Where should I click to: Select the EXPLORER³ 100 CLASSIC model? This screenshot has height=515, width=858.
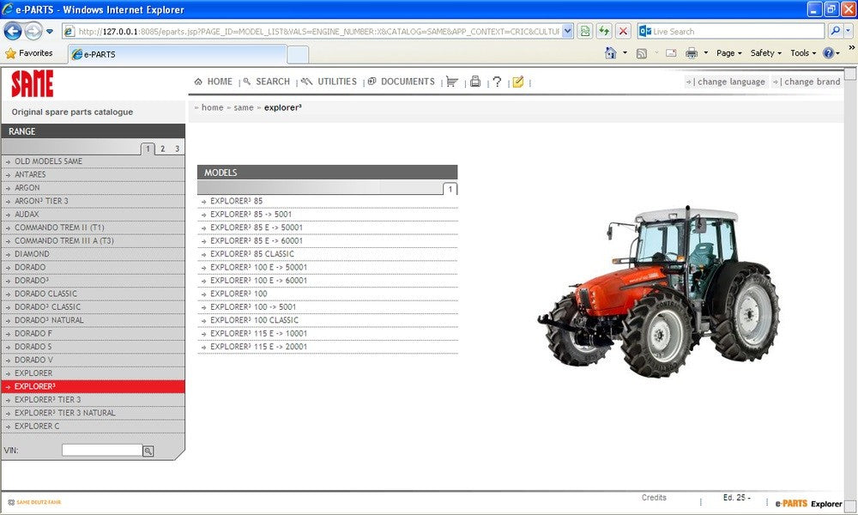tap(254, 320)
